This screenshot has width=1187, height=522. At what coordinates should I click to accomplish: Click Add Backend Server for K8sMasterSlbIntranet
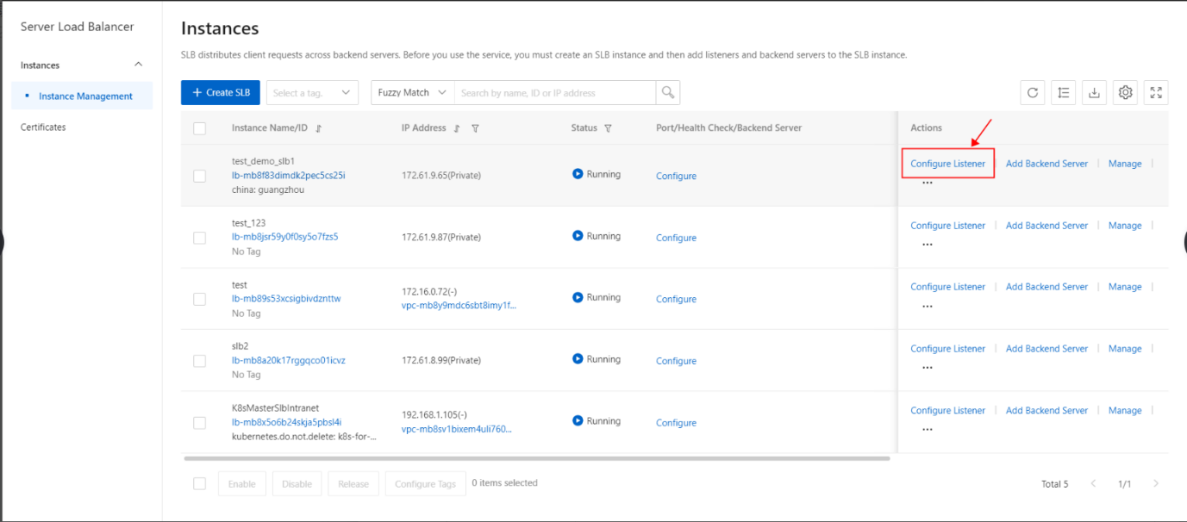coord(1046,411)
